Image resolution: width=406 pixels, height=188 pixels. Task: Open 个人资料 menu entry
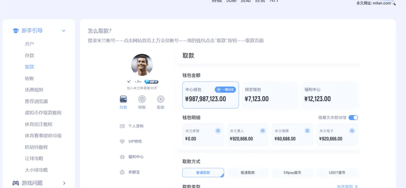pyautogui.click(x=136, y=126)
